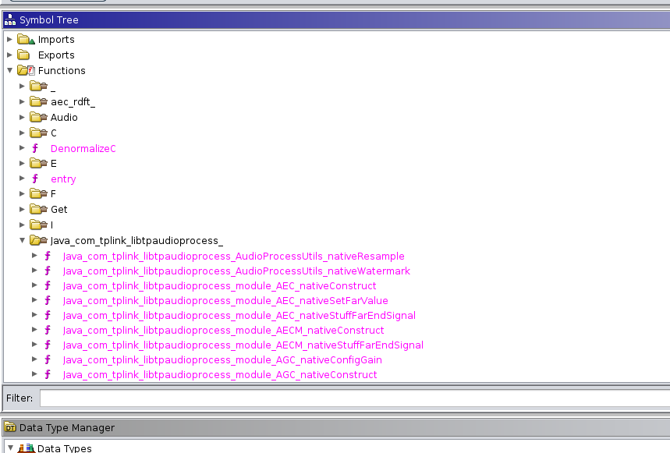This screenshot has height=453, width=670.
Task: Click the function icon beside AEC_nativeStuffFarEndSignal
Action: 48,315
